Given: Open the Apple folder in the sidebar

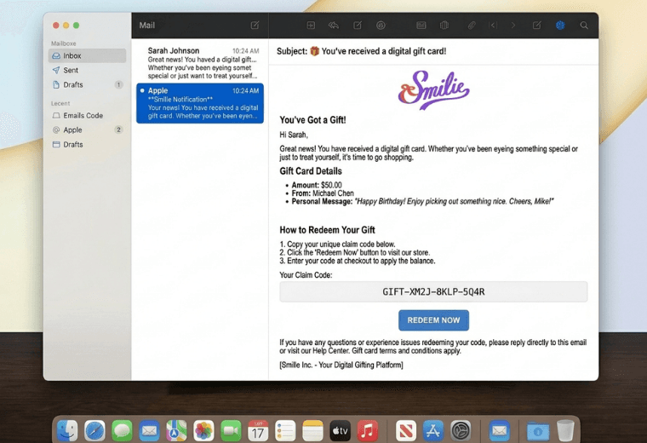Looking at the screenshot, I should (x=87, y=130).
